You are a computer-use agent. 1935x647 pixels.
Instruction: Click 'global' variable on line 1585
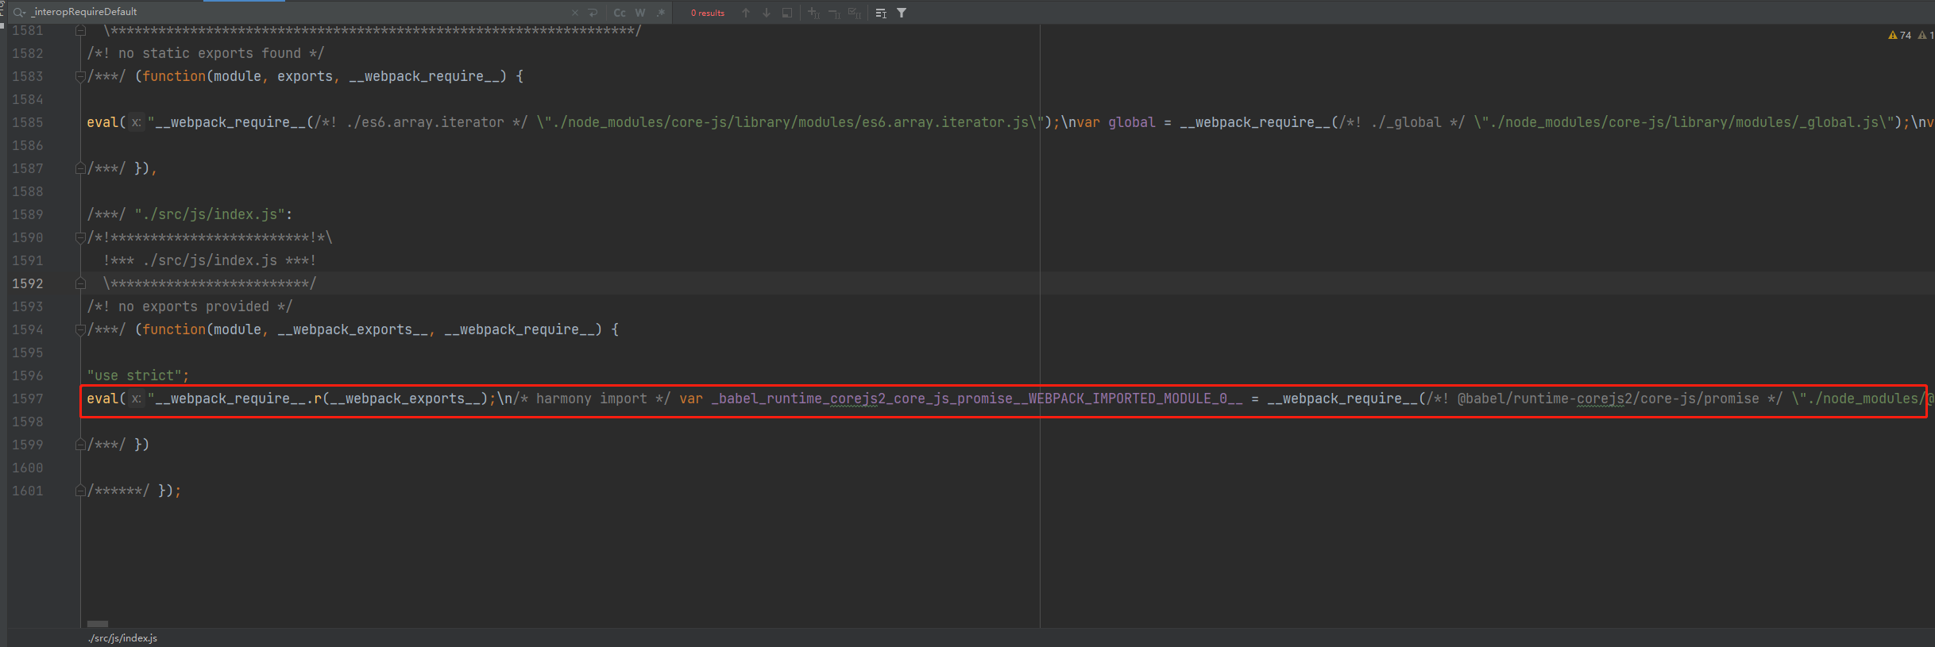pos(1131,122)
